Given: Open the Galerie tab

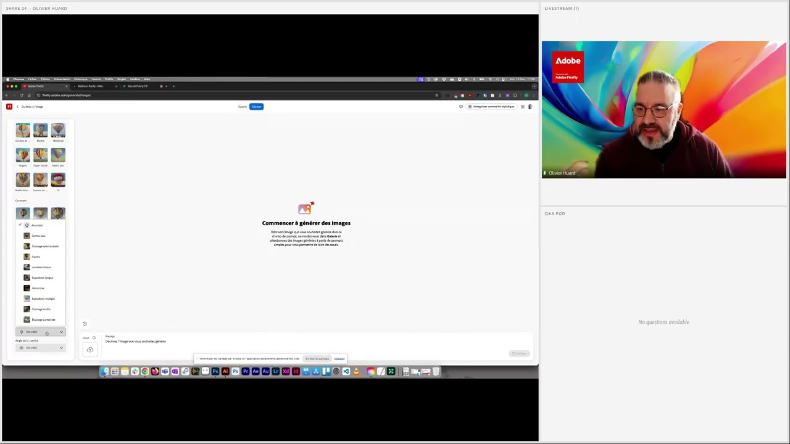Looking at the screenshot, I should [x=243, y=107].
